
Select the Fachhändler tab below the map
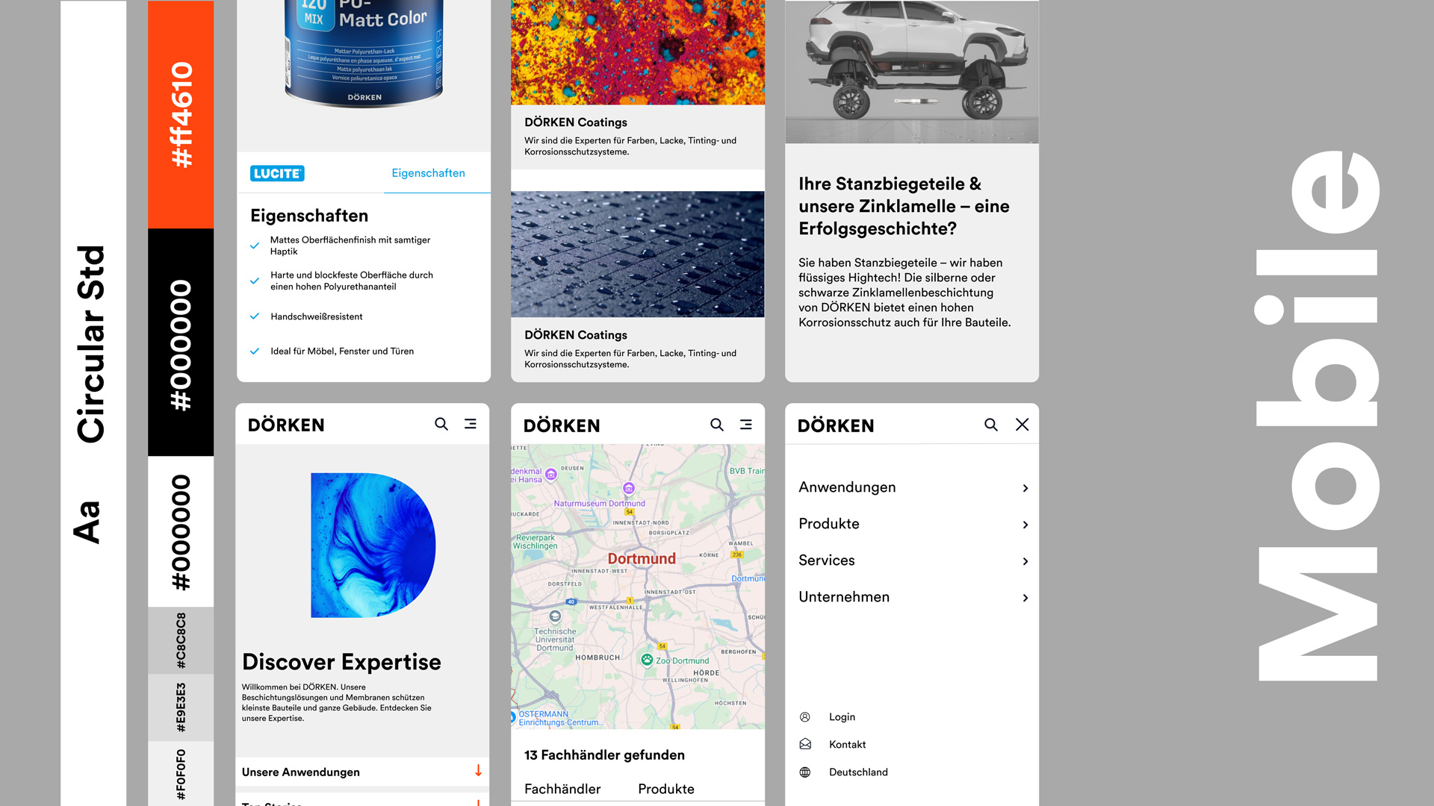click(562, 789)
